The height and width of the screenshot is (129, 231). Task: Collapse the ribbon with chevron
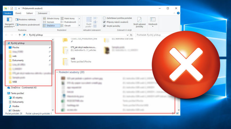pos(174,13)
